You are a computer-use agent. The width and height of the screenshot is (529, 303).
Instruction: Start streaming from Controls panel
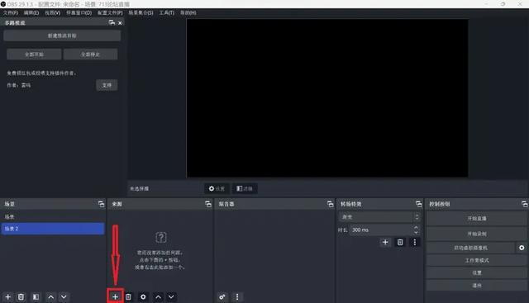(476, 219)
